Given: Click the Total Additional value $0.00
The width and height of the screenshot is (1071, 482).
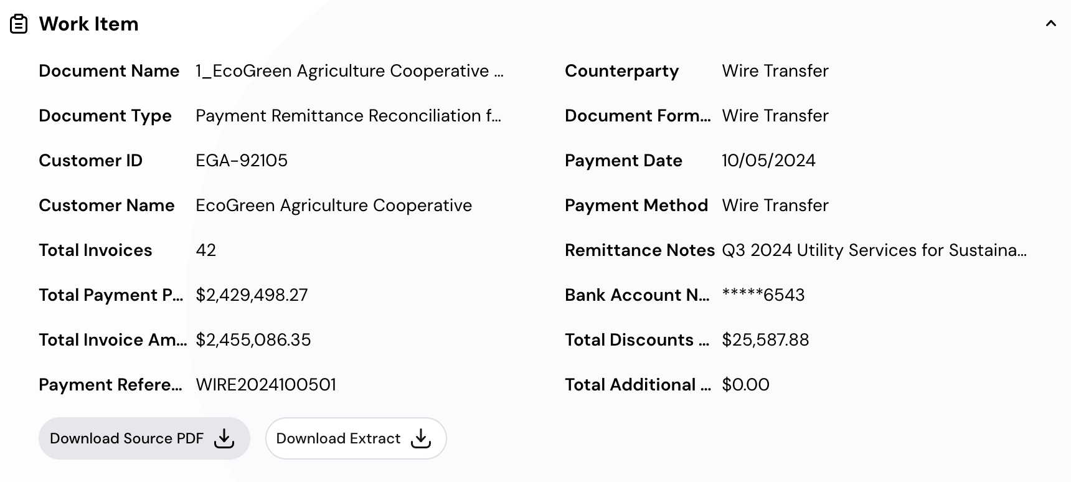Looking at the screenshot, I should coord(745,385).
